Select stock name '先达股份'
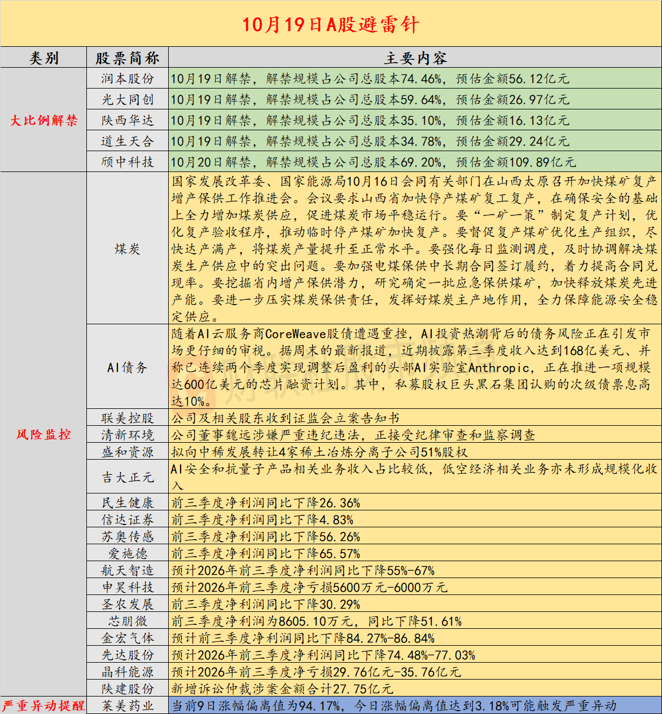This screenshot has height=714, width=662. click(127, 655)
